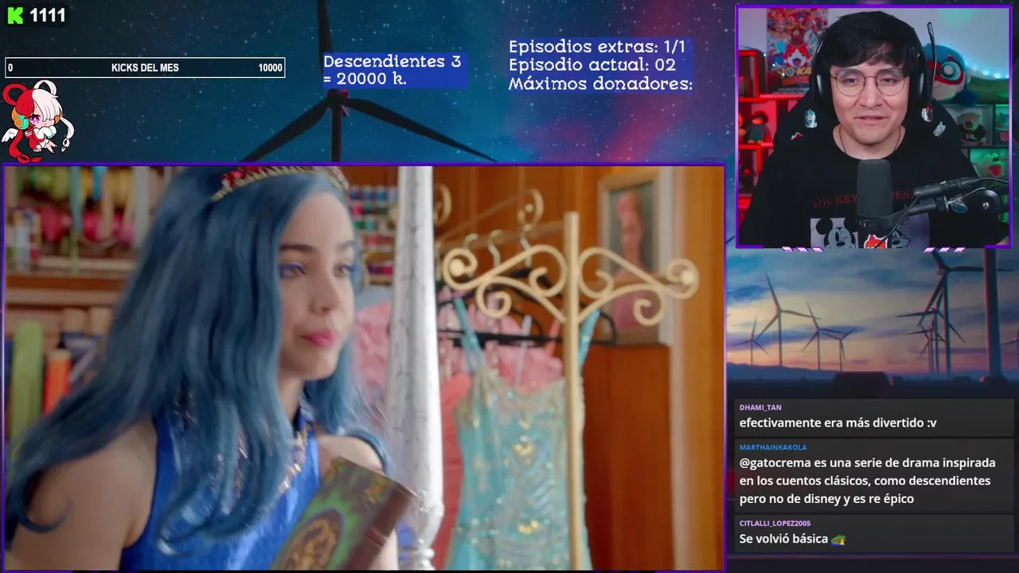Screen dimensions: 1019x573
Task: Click the streamer webcam feed
Action: click(873, 127)
